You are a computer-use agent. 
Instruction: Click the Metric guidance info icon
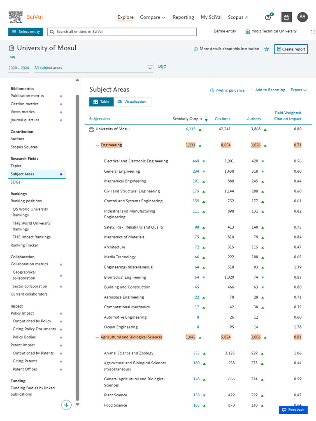coord(212,90)
